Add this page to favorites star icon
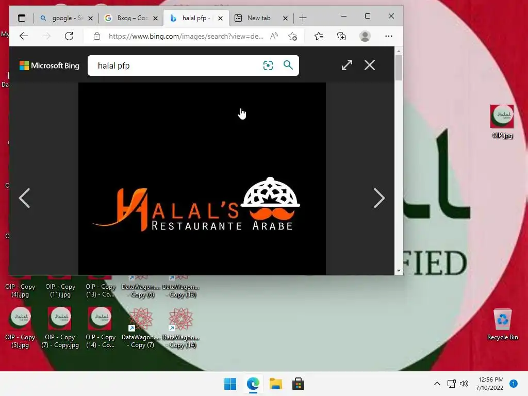 coord(292,36)
